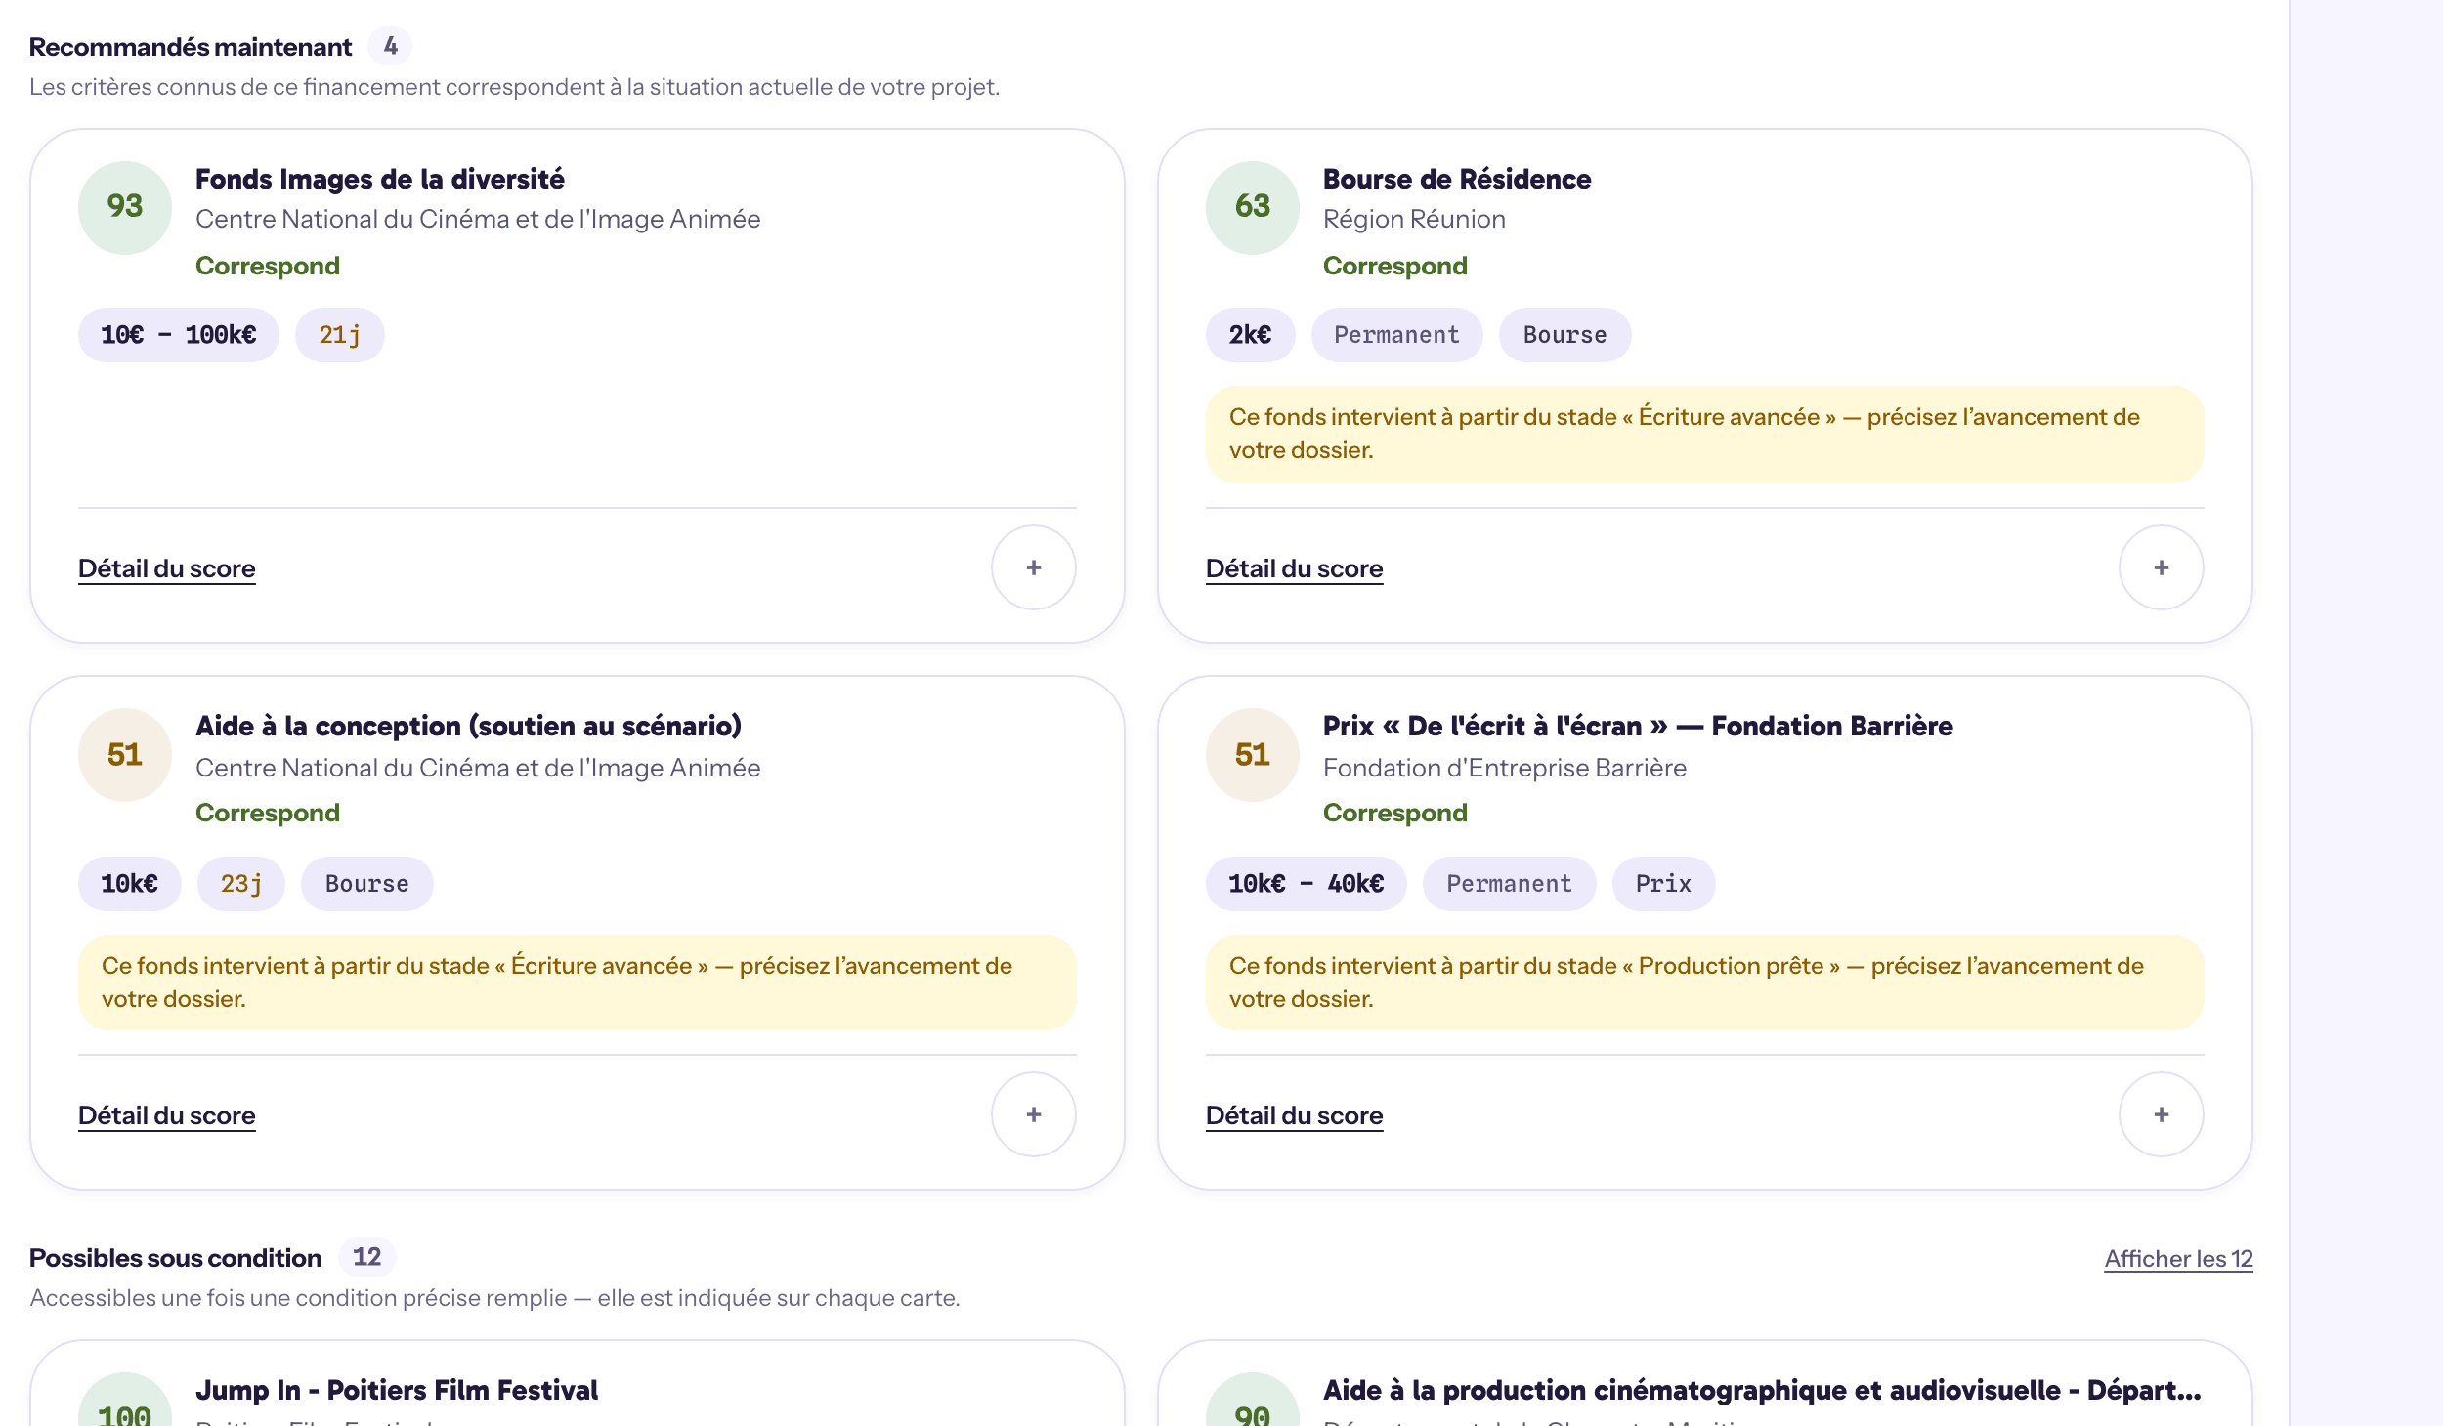Screen dimensions: 2443x1426
Task: Open Détail du score for Prix De l'écrit à l'écran
Action: (1294, 1115)
